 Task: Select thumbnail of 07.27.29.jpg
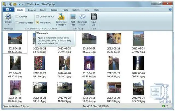click(138, 88)
